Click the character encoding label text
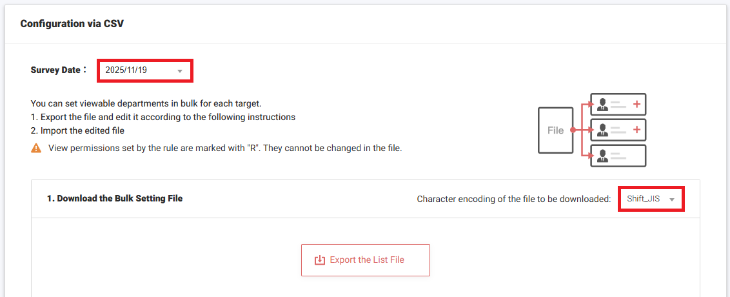730x297 pixels. [x=513, y=199]
